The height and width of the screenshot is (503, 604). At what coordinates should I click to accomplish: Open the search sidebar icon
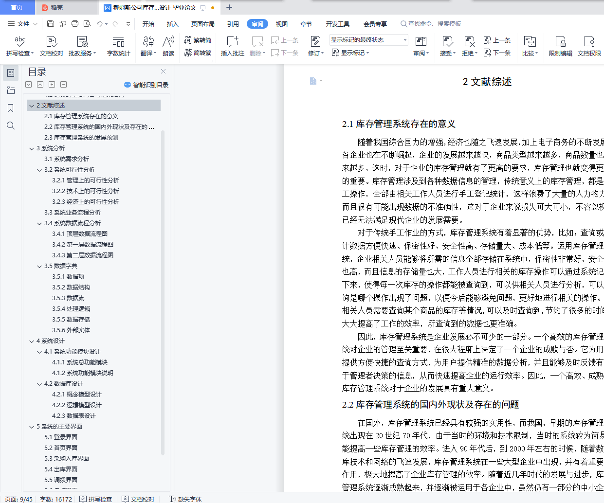click(x=11, y=126)
